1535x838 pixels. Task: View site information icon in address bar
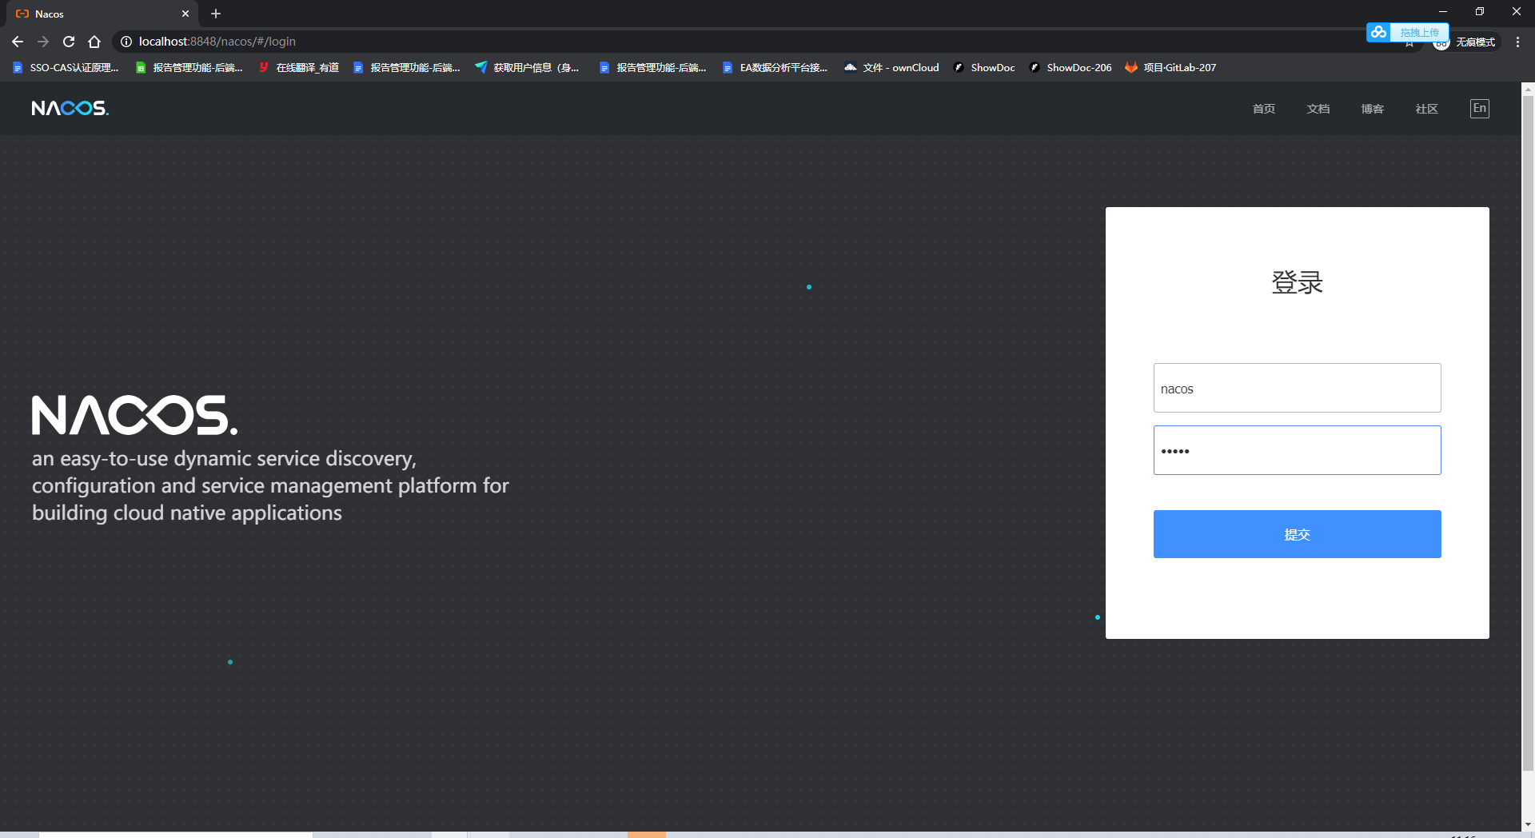(126, 42)
